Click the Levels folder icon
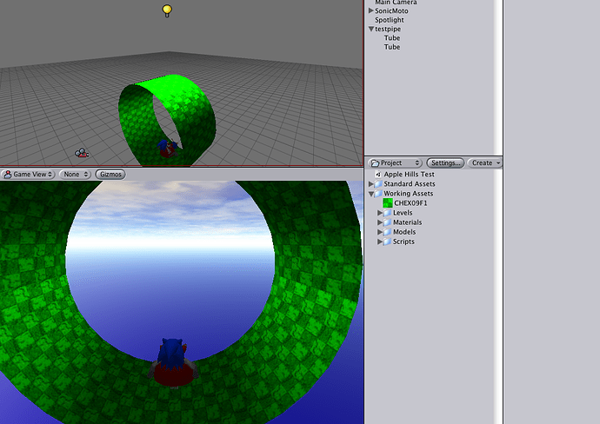Image resolution: width=600 pixels, height=424 pixels. [x=388, y=213]
